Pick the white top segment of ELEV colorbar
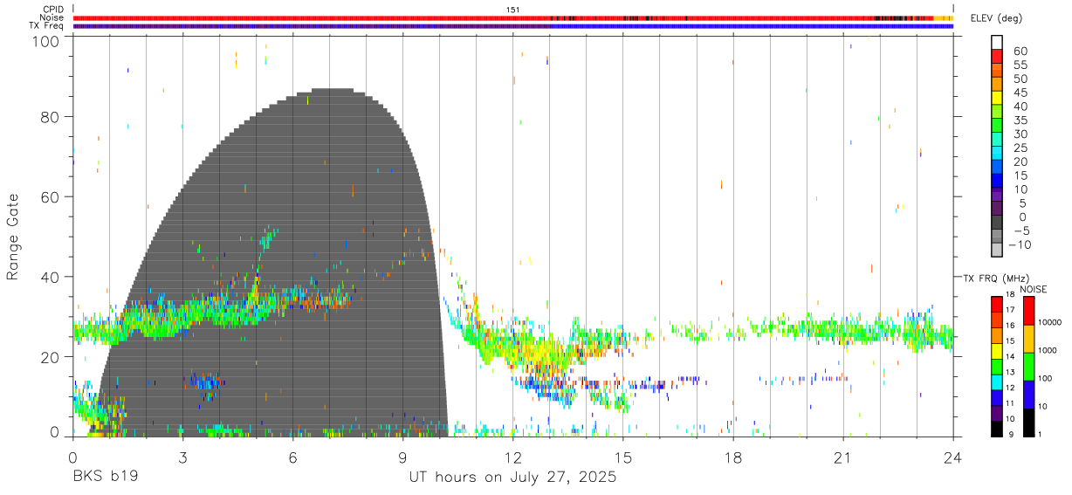The height and width of the screenshot is (495, 1072). [x=997, y=42]
